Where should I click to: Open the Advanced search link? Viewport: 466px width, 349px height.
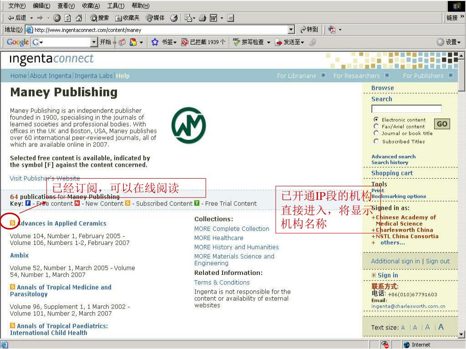[x=394, y=156]
